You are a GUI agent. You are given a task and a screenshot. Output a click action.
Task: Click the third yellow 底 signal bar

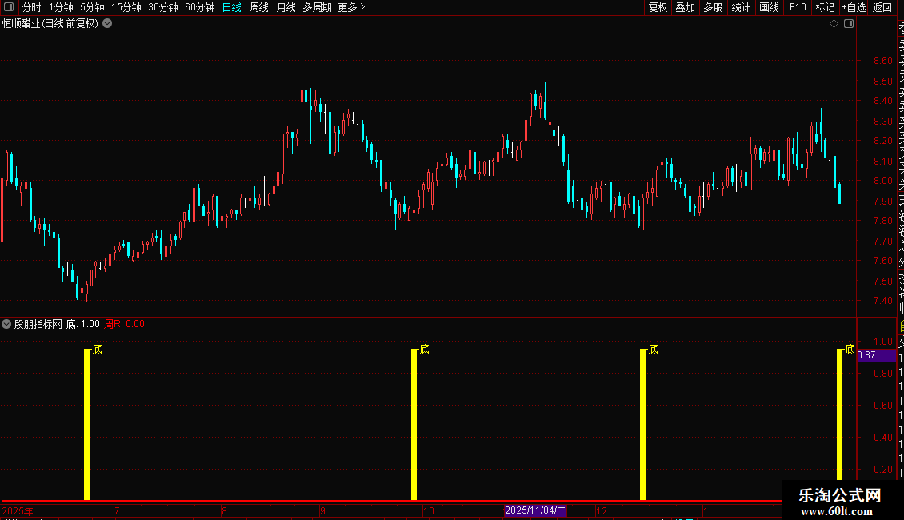click(x=643, y=424)
